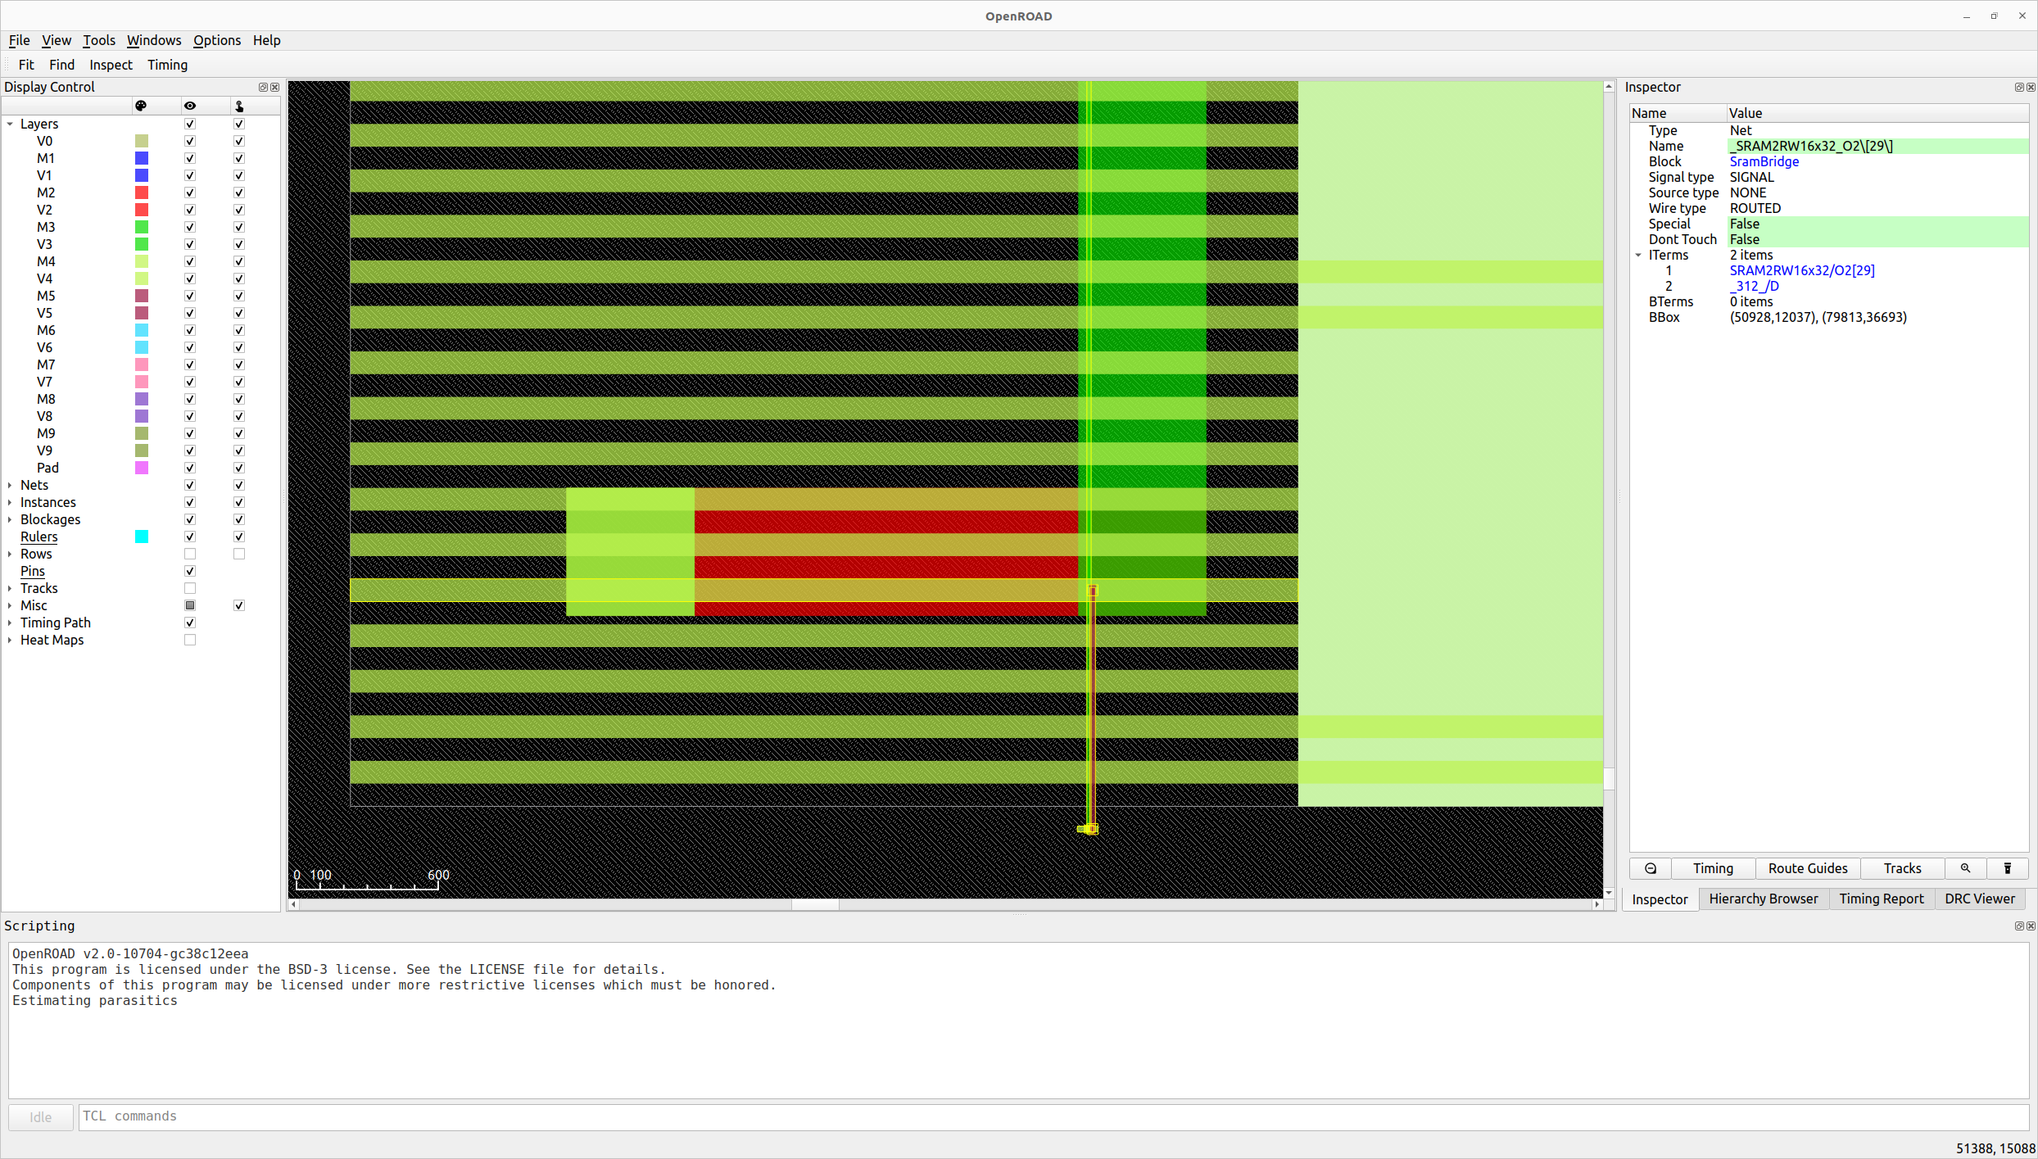The image size is (2038, 1159).
Task: Click the palette icon in Display Control header
Action: tap(141, 106)
